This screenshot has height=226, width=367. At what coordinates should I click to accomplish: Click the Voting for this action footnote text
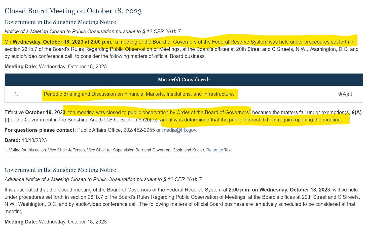104,150
